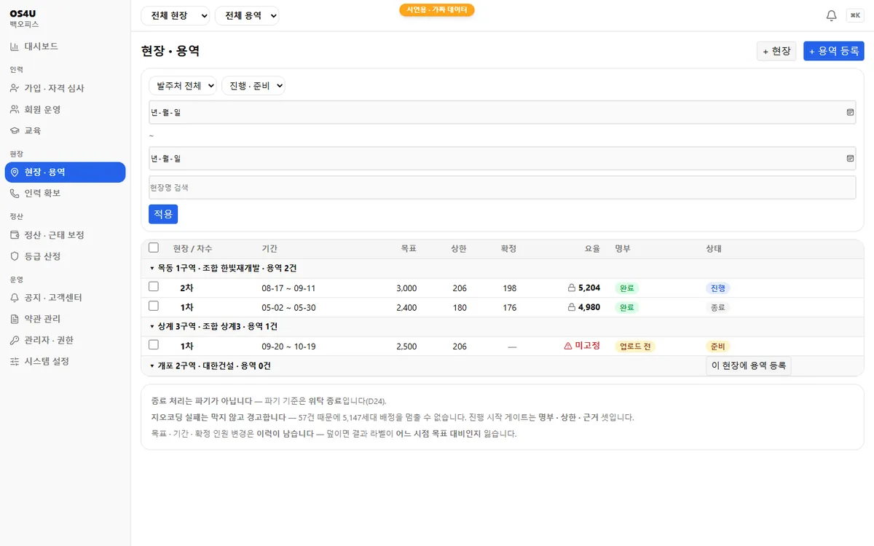Focus the start date 년-월-일 field
874x546 pixels.
[503, 113]
